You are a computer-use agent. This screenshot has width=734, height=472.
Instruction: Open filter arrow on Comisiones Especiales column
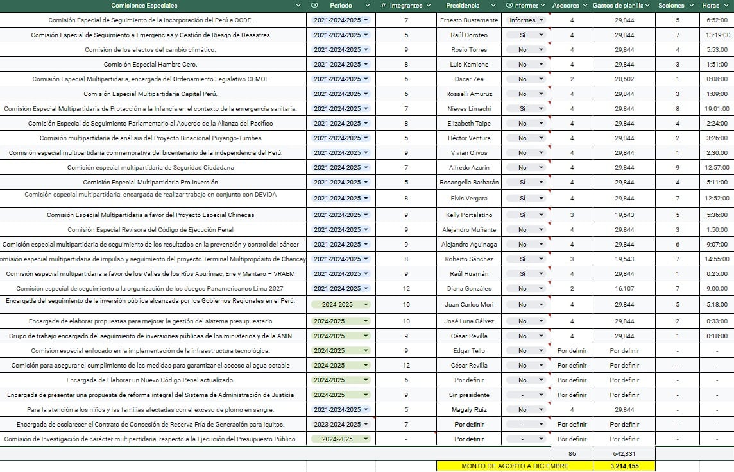coord(298,6)
